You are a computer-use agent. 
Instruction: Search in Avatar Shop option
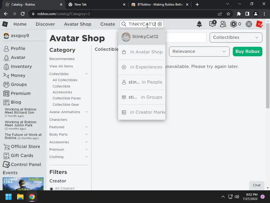pos(142,52)
